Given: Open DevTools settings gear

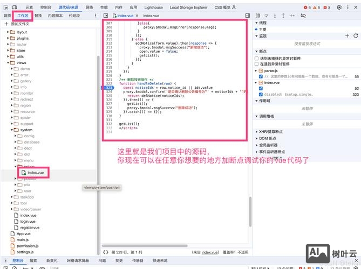Looking at the screenshot, I should [x=339, y=8].
